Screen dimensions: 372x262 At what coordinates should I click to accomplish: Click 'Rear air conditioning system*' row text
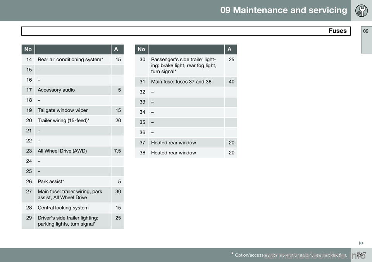pyautogui.click(x=70, y=60)
